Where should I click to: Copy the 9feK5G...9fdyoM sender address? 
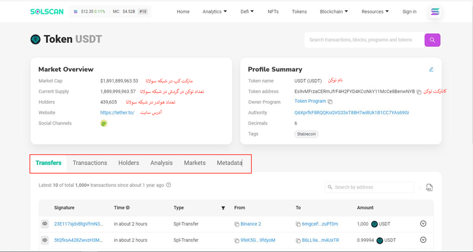pyautogui.click(x=237, y=240)
